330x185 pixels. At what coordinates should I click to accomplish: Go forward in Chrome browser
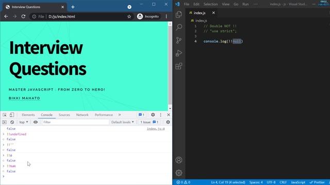14,16
